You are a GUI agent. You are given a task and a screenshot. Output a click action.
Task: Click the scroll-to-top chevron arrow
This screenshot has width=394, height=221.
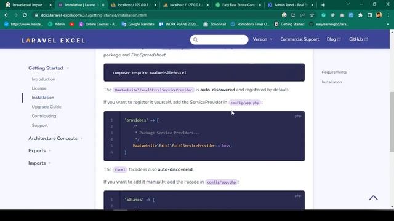click(374, 198)
